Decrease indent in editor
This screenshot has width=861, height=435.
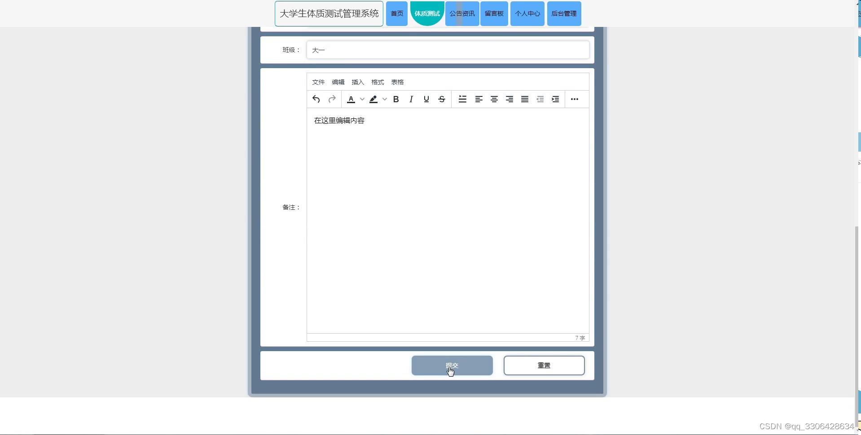[540, 99]
